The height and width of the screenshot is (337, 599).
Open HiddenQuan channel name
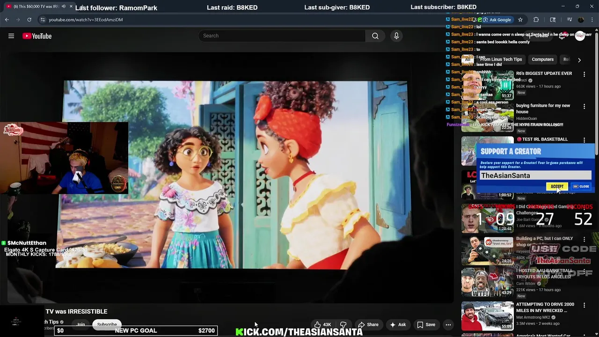pyautogui.click(x=526, y=119)
